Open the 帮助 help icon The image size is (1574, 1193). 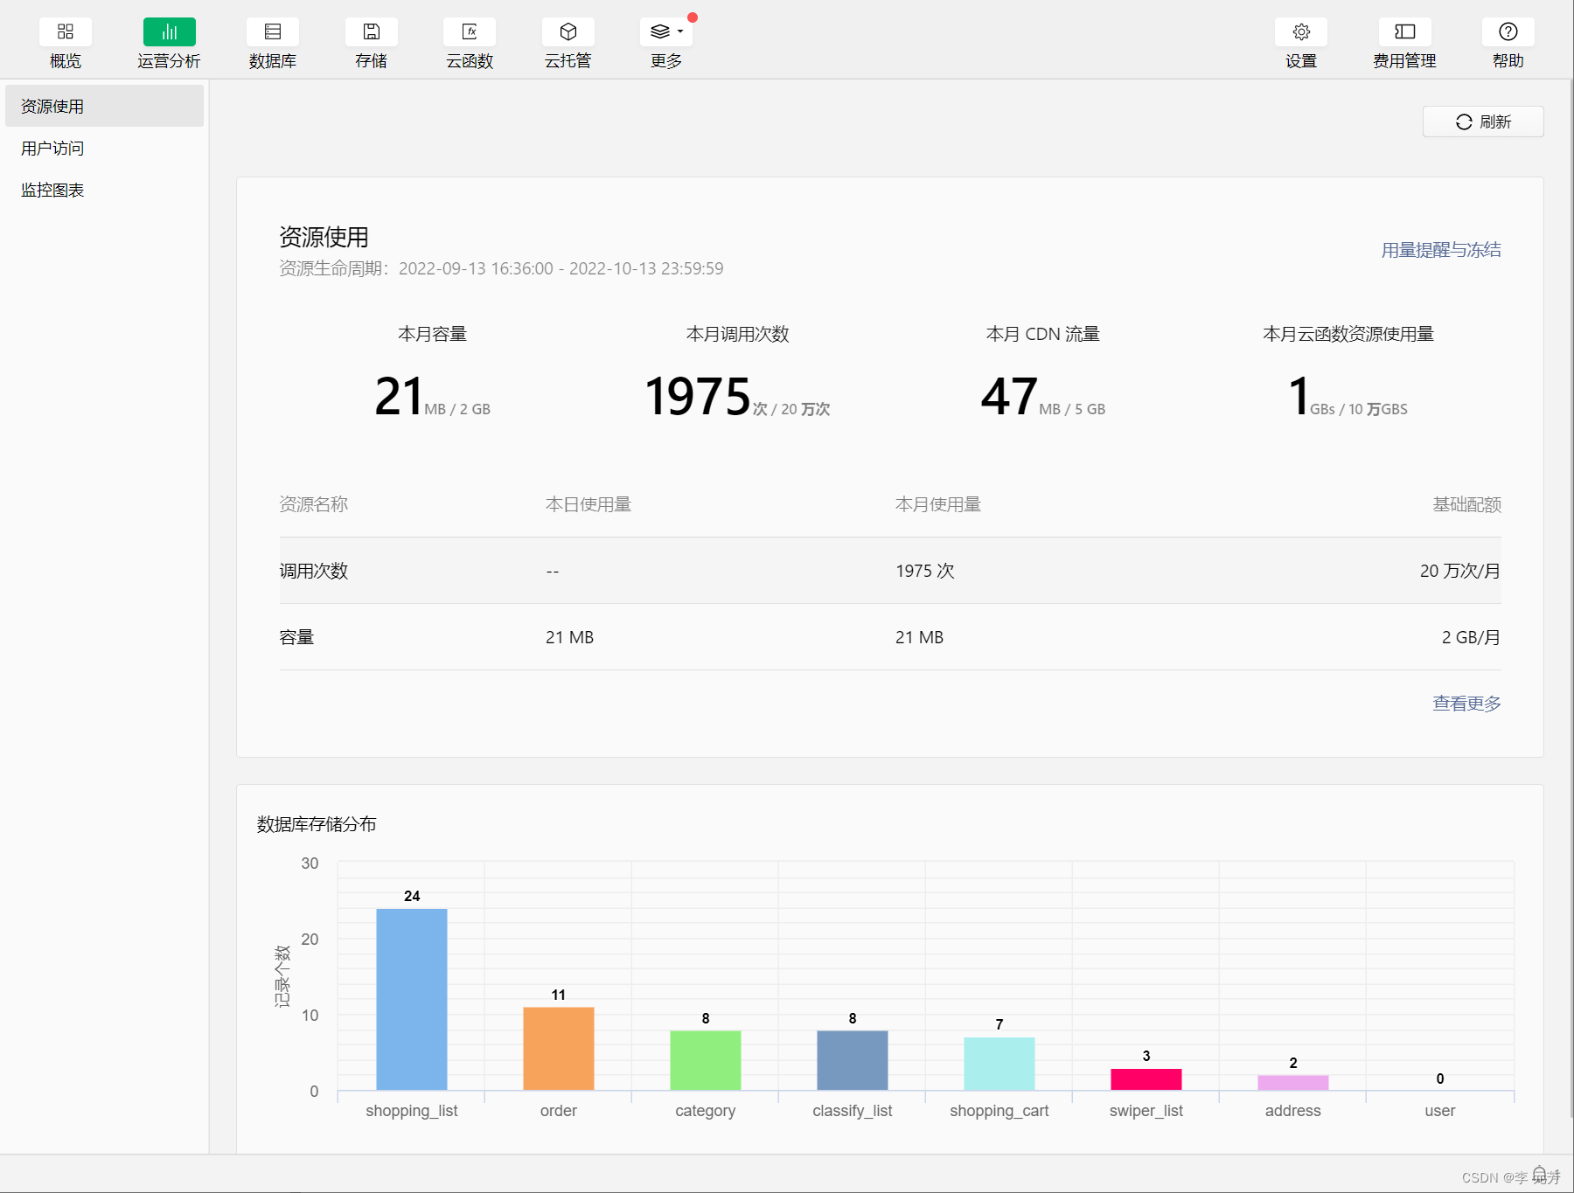[x=1508, y=32]
